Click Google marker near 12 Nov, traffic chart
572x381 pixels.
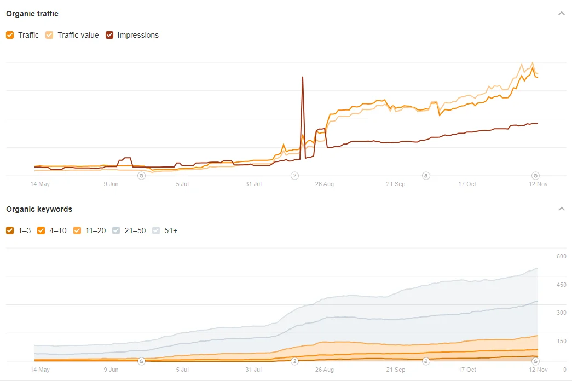tap(535, 176)
